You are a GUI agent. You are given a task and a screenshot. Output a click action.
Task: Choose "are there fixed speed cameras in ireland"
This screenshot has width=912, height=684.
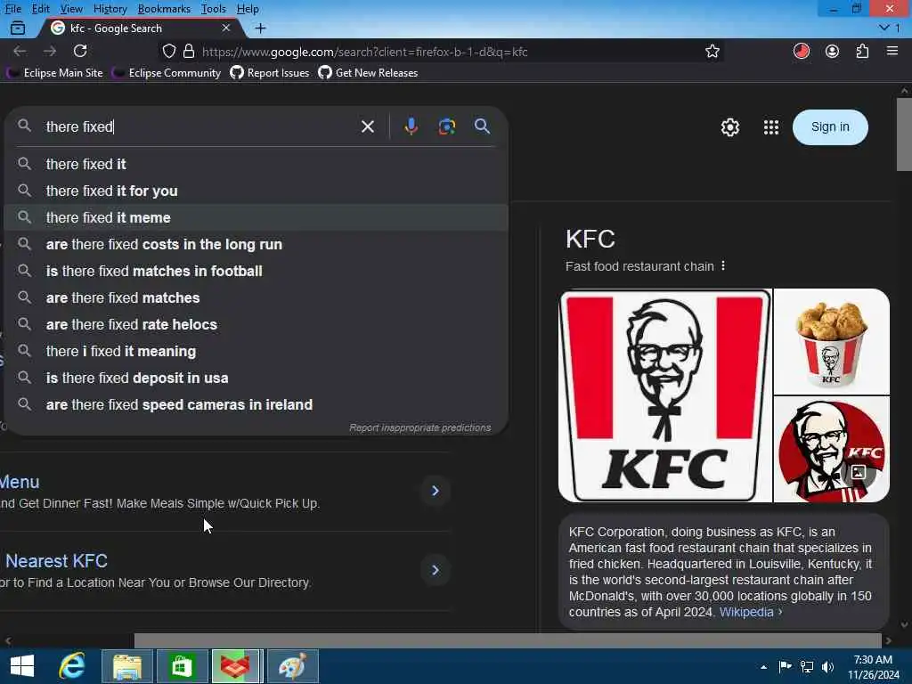(x=256, y=405)
